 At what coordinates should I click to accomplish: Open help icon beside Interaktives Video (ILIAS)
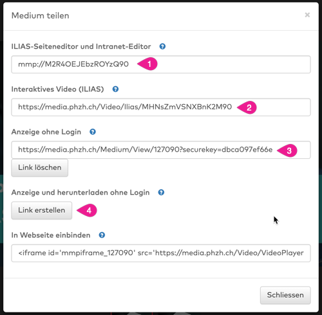click(115, 89)
